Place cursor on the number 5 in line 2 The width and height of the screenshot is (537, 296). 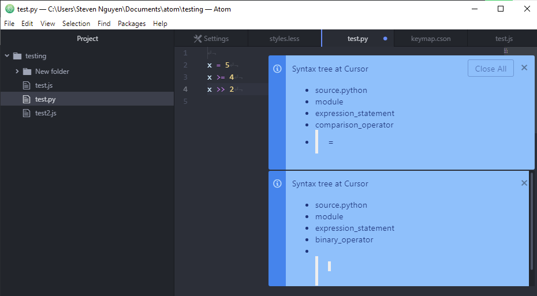227,65
